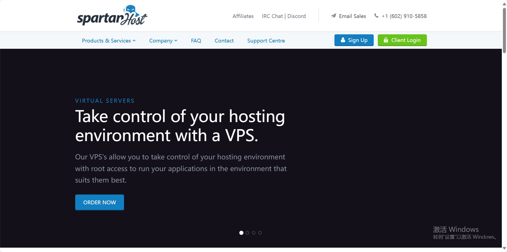507x252 pixels.
Task: Click the phone handset icon
Action: [x=376, y=16]
